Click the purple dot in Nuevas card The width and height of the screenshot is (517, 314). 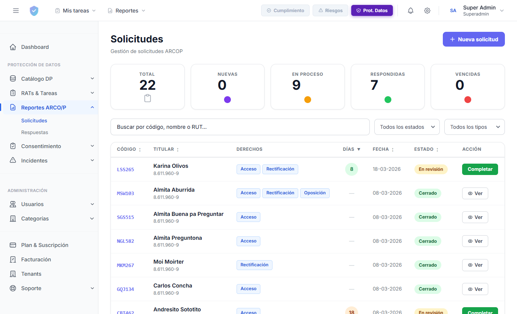227,100
